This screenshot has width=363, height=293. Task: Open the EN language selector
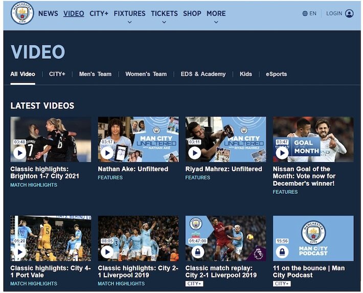click(x=309, y=13)
